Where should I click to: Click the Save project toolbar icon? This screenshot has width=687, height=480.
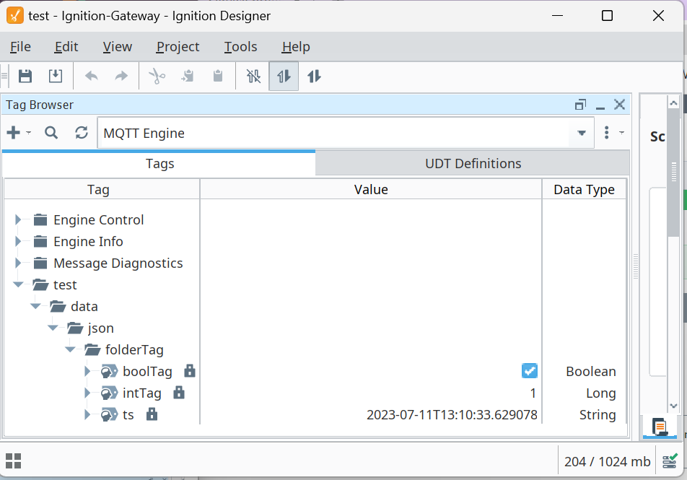click(25, 77)
